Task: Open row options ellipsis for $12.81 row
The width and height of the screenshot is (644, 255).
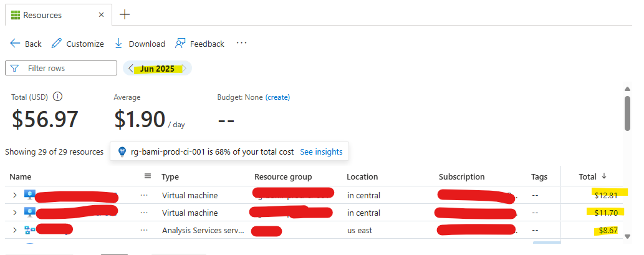Action: click(144, 195)
